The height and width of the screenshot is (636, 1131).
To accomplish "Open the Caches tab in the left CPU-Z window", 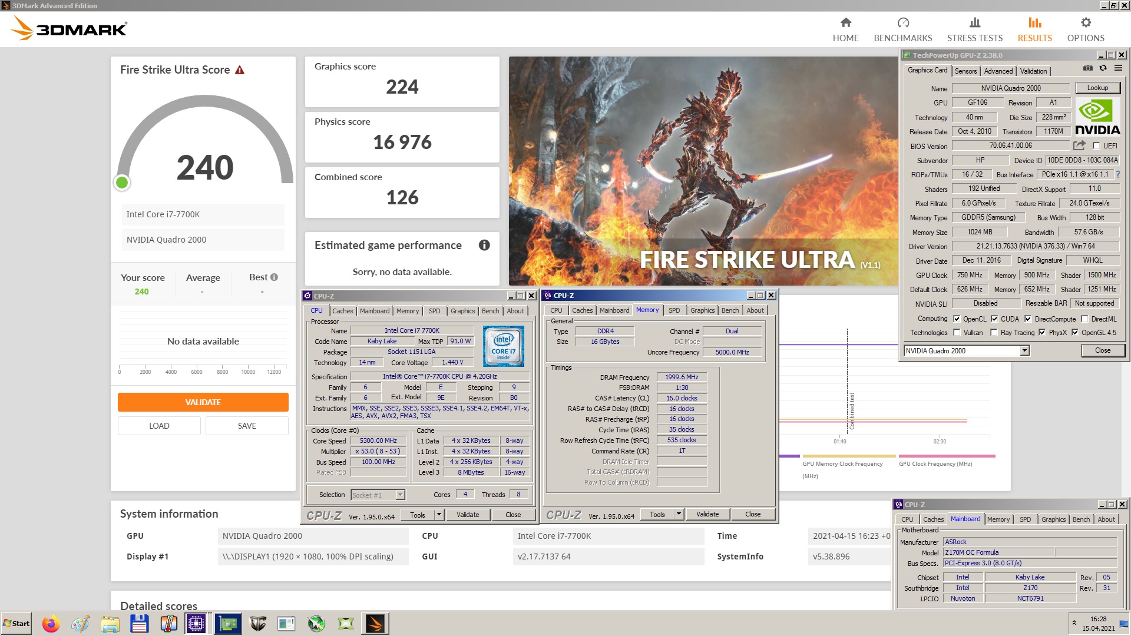I will click(x=342, y=310).
